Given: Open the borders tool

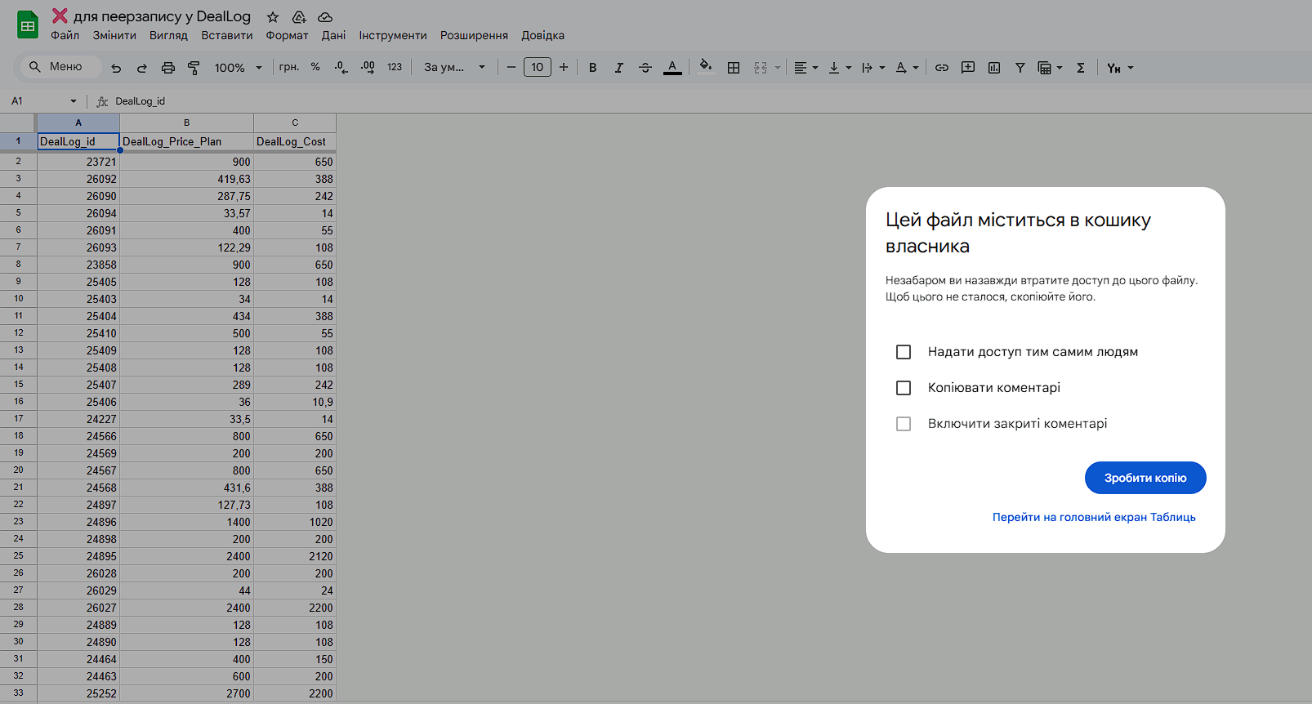Looking at the screenshot, I should pyautogui.click(x=734, y=68).
